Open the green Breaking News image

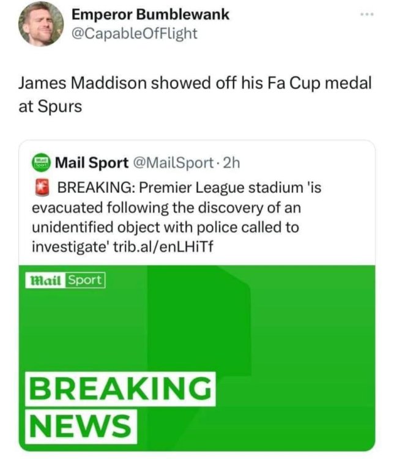197,358
